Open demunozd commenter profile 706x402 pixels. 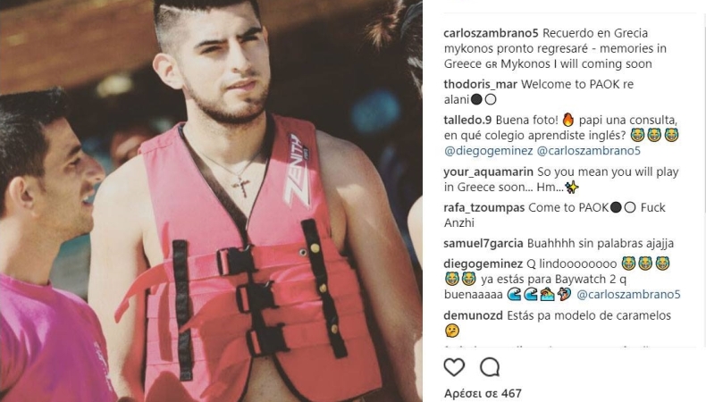(x=474, y=316)
